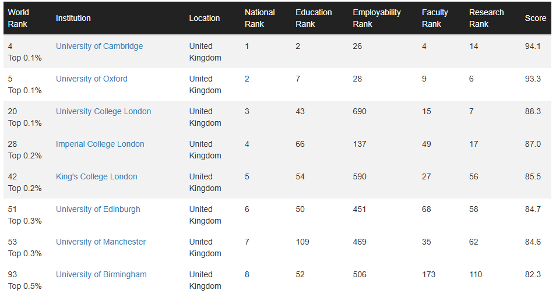Click the University of Manchester link
This screenshot has height=297, width=556.
[x=101, y=242]
